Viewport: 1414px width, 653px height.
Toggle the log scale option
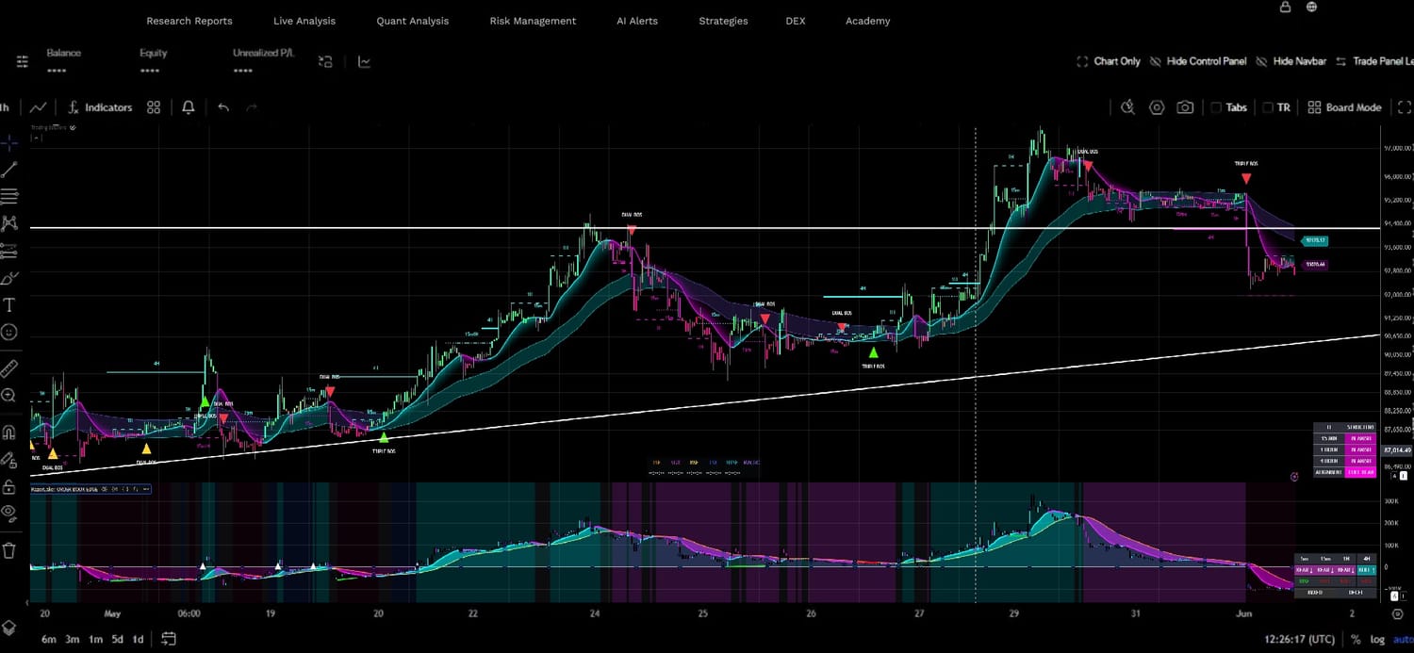coord(1377,640)
